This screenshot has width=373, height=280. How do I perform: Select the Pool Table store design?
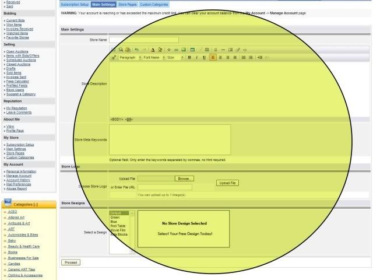pyautogui.click(x=118, y=226)
